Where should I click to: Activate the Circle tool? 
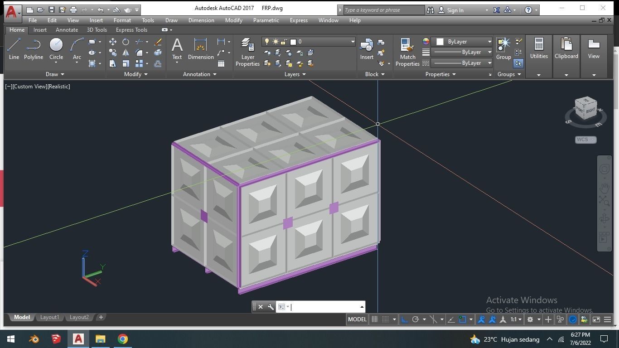pyautogui.click(x=56, y=48)
